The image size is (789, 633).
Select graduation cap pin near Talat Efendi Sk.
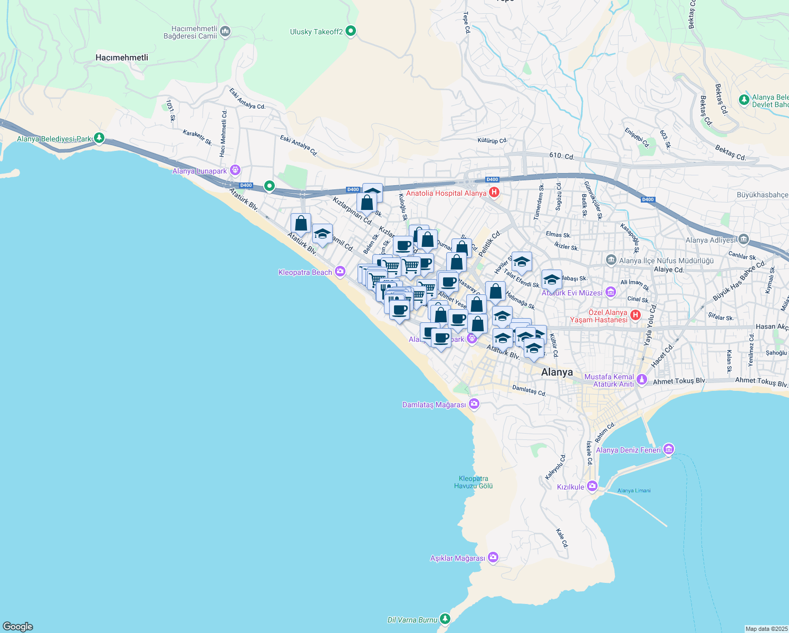(522, 263)
